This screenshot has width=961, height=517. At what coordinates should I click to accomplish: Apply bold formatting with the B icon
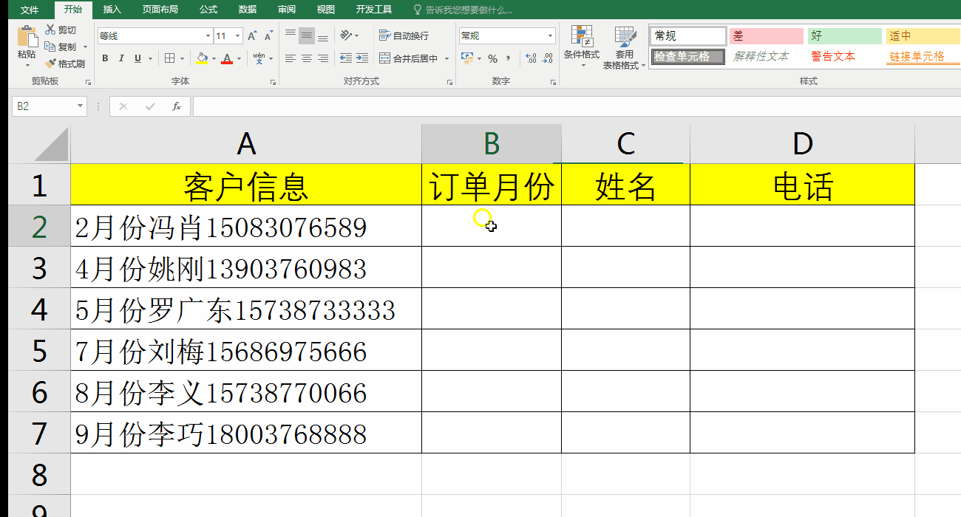(105, 58)
